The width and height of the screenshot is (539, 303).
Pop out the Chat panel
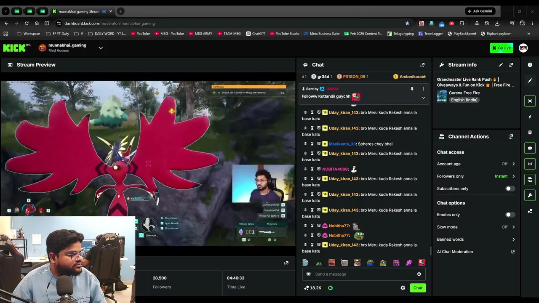pos(422,65)
